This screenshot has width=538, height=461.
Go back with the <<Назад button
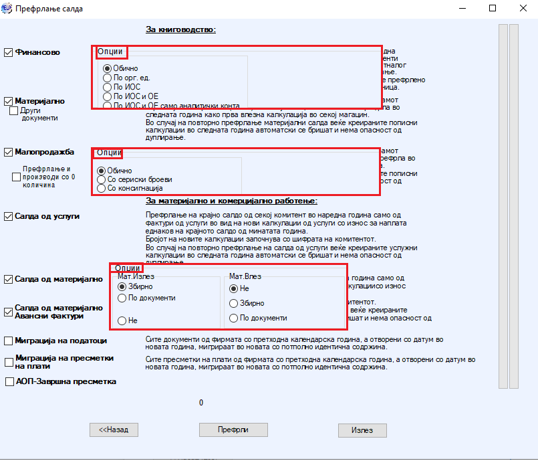pos(114,430)
